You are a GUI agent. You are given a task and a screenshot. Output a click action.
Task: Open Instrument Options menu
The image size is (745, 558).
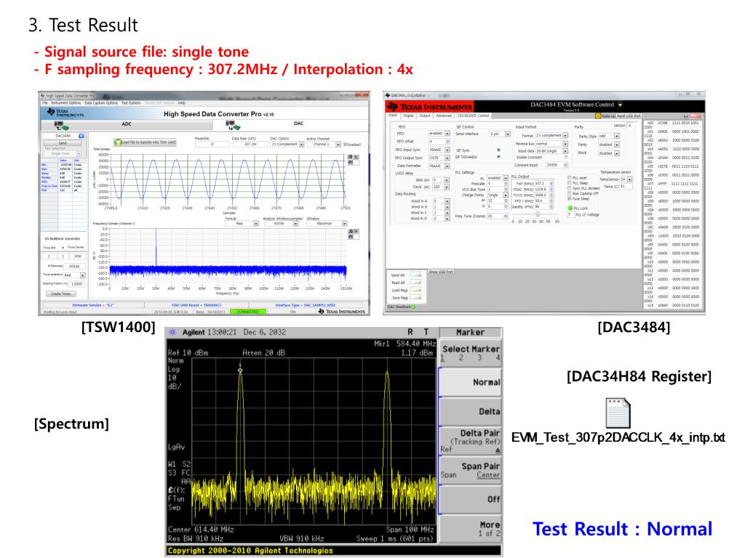(x=66, y=103)
